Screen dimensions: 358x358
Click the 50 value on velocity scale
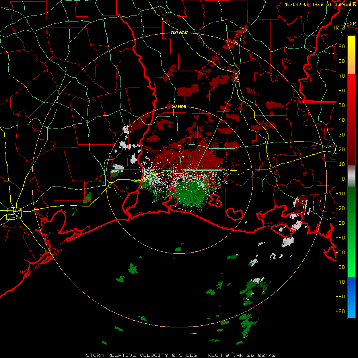point(342,105)
